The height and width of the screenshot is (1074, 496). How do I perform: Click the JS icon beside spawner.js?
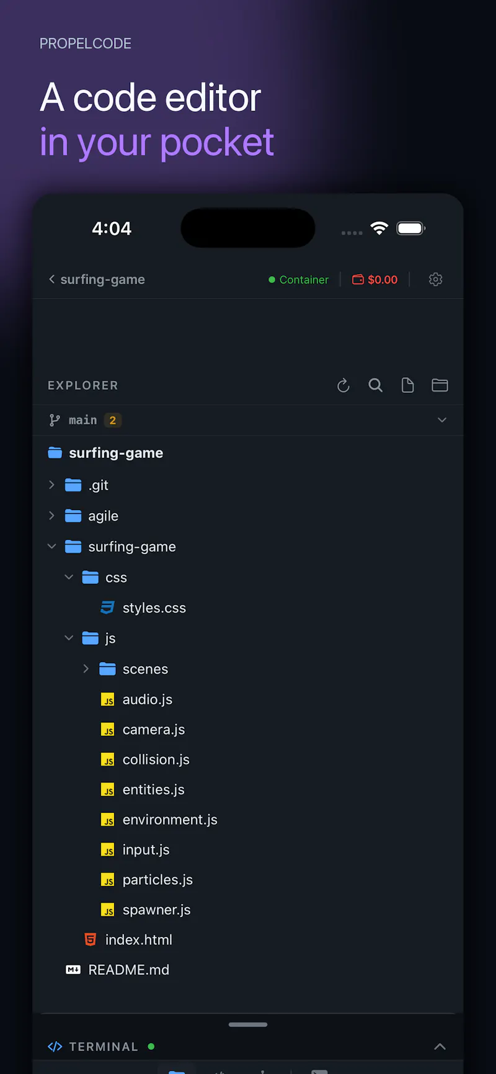pyautogui.click(x=108, y=910)
